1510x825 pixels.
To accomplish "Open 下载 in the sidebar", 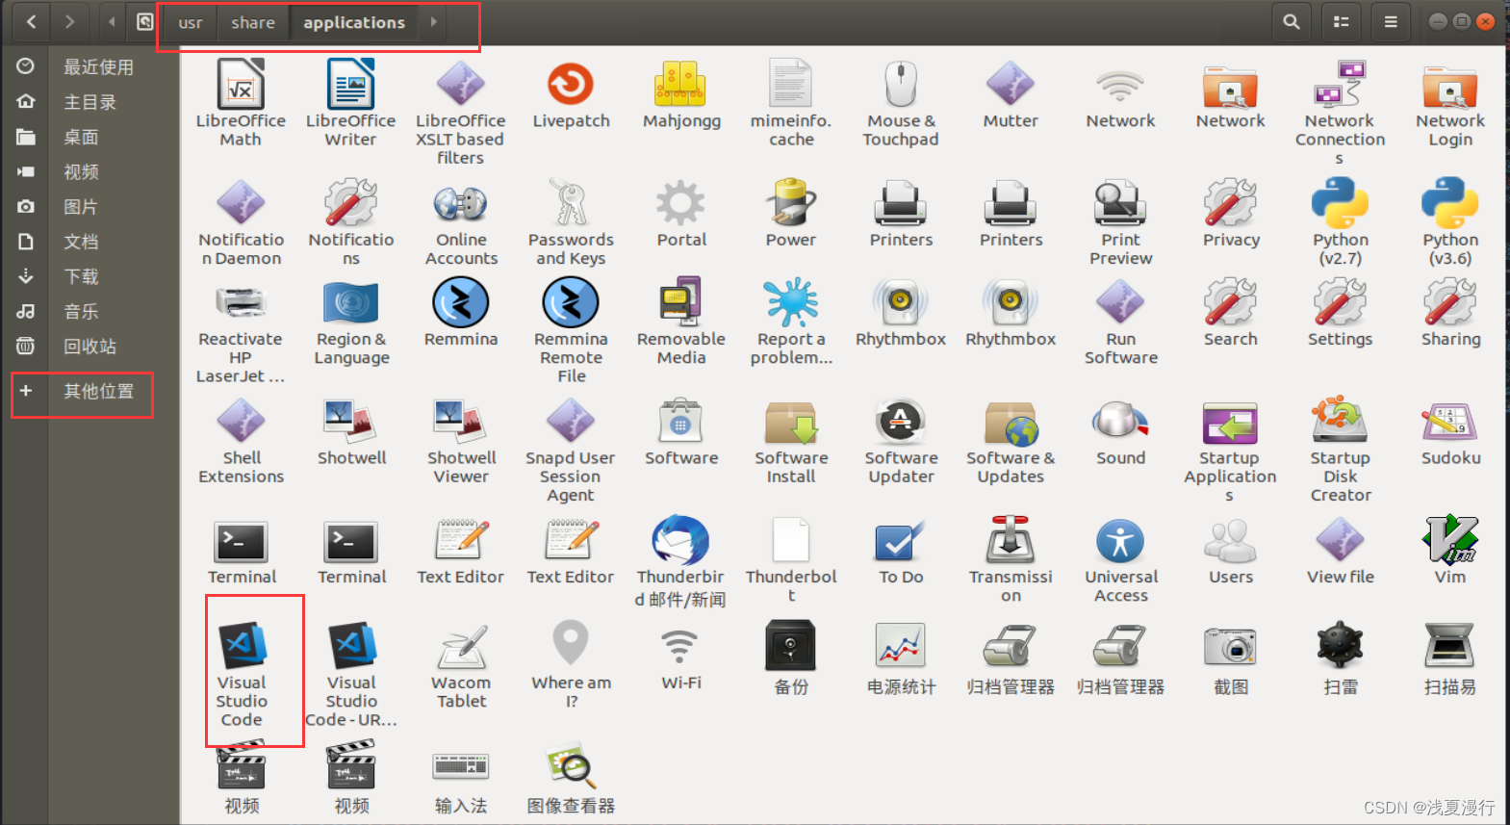I will tap(90, 276).
